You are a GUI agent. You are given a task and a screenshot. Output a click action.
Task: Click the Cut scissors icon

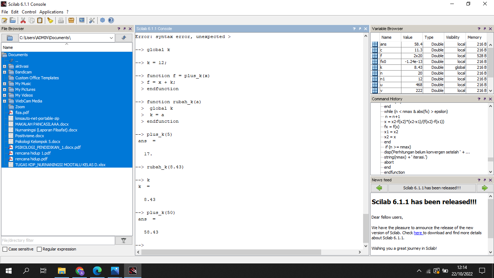tap(23, 20)
